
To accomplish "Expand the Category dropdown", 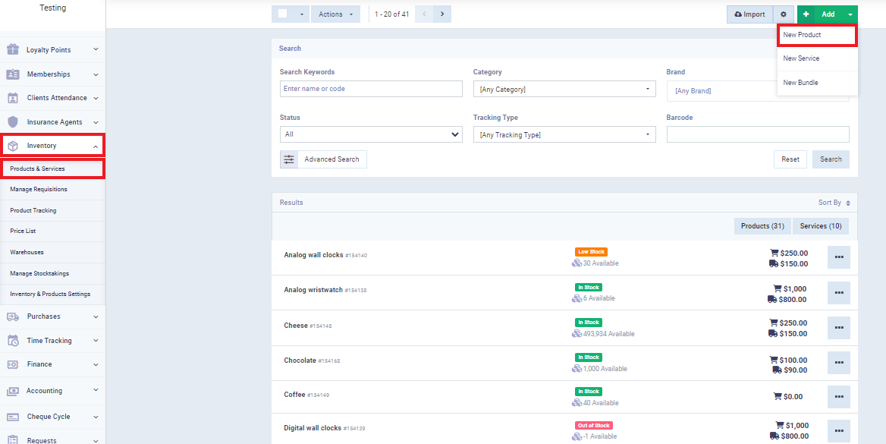I will tap(564, 90).
